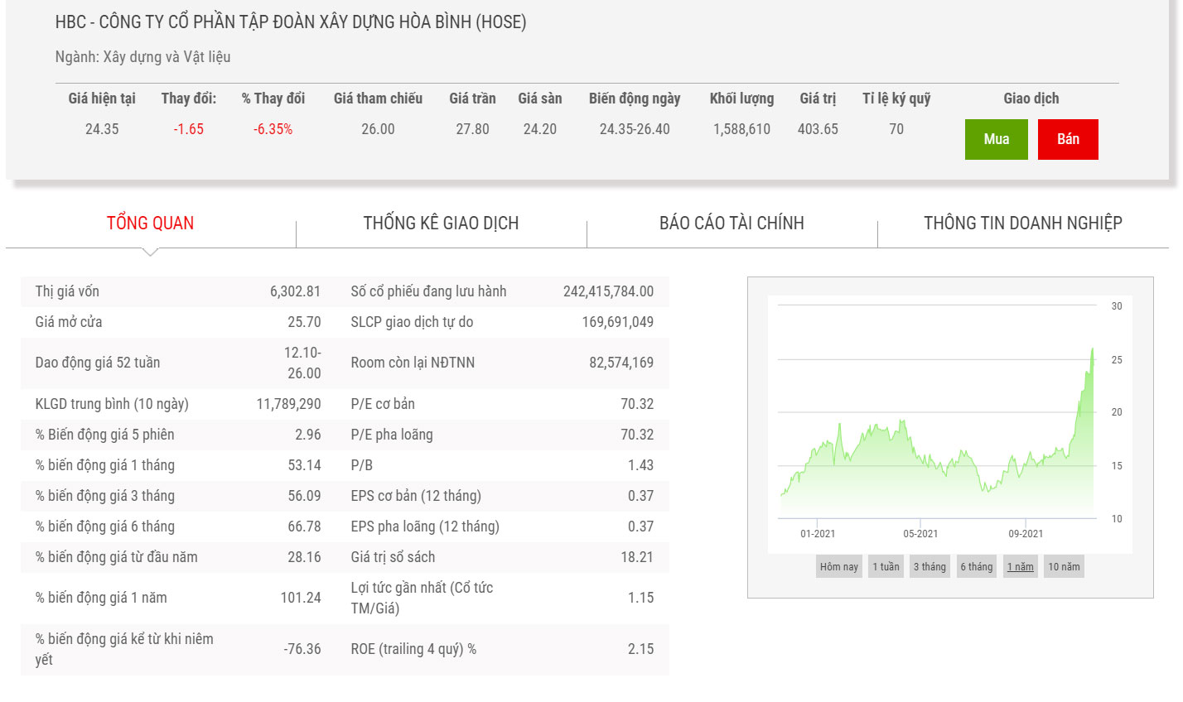Click the price peak on the chart
Screen dimensions: 1183x702
1092,349
